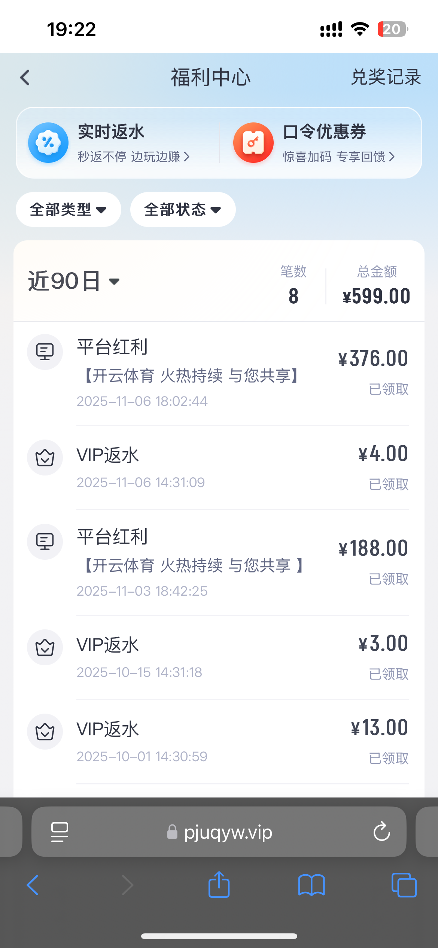
Task: Go back with Safari's back arrow
Action: point(33,885)
